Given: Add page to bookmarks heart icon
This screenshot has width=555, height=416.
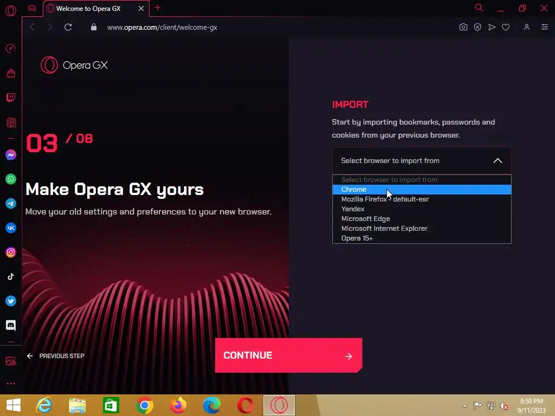Looking at the screenshot, I should click(506, 27).
